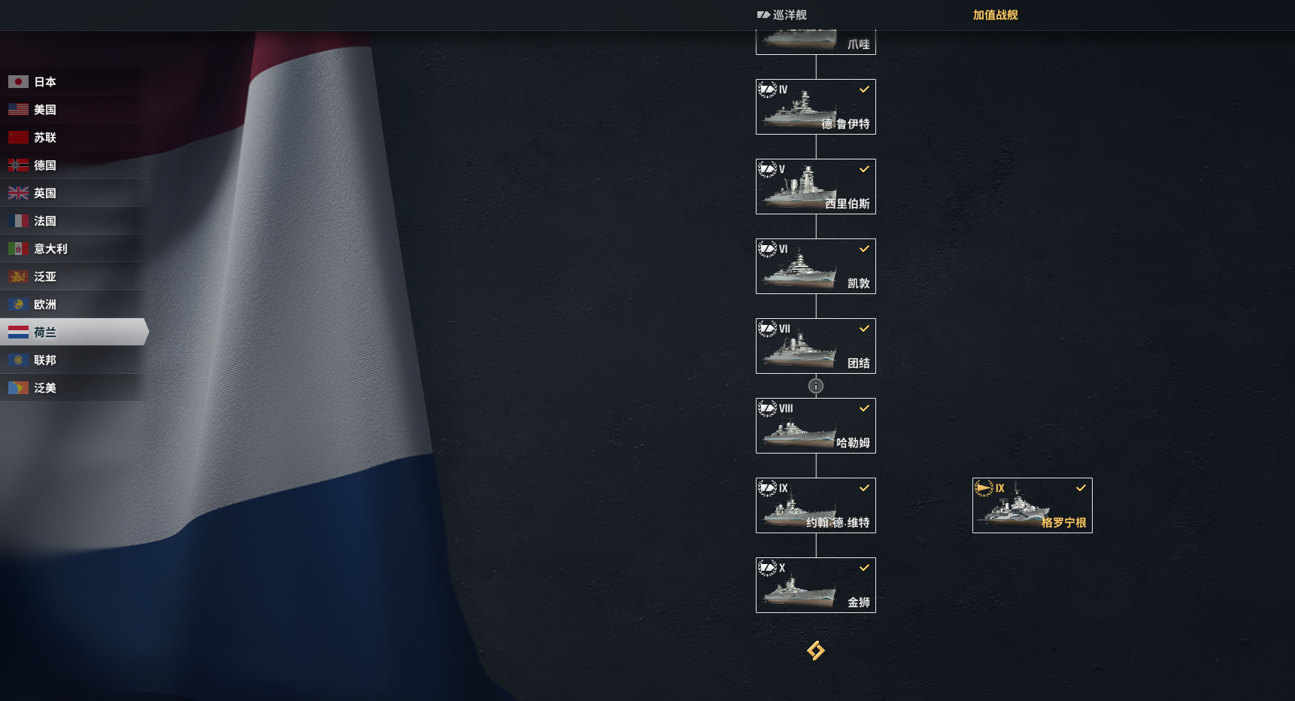This screenshot has height=701, width=1295.
Task: Select the United States flag icon
Action: tap(18, 110)
